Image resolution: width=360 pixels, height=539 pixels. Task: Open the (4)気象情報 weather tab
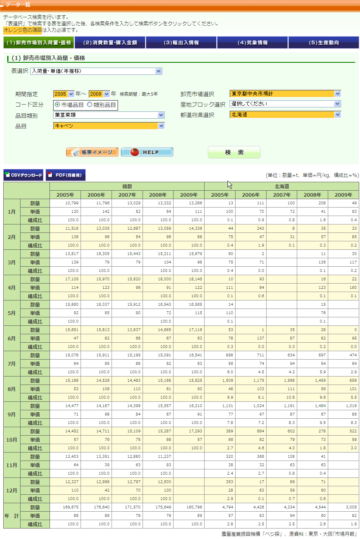tap(252, 43)
